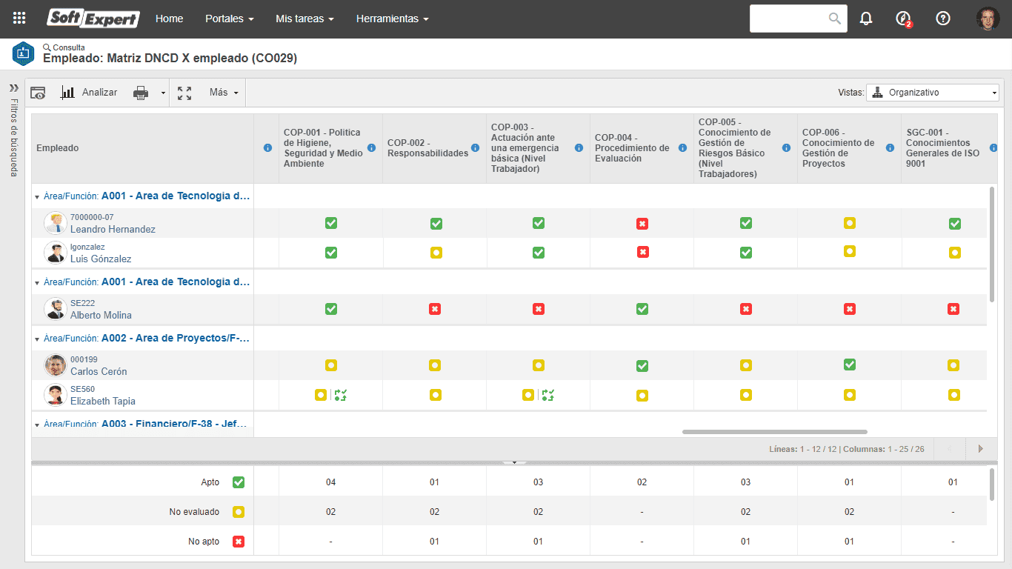Image resolution: width=1012 pixels, height=569 pixels.
Task: Click Alberto Molina COP-003 red status
Action: [x=539, y=309]
